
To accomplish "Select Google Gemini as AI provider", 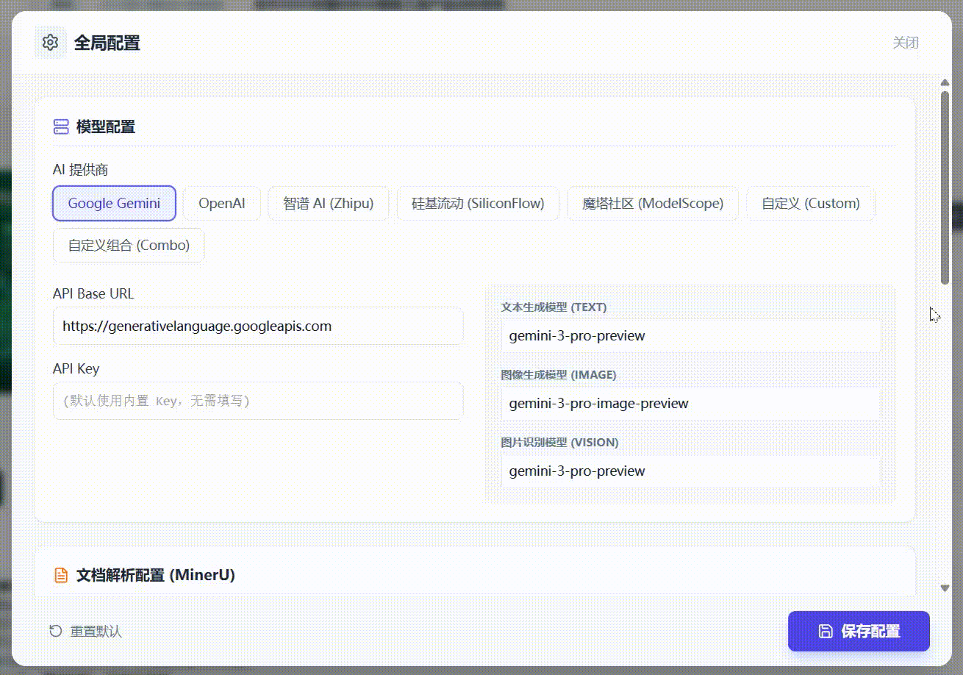I will pyautogui.click(x=114, y=204).
